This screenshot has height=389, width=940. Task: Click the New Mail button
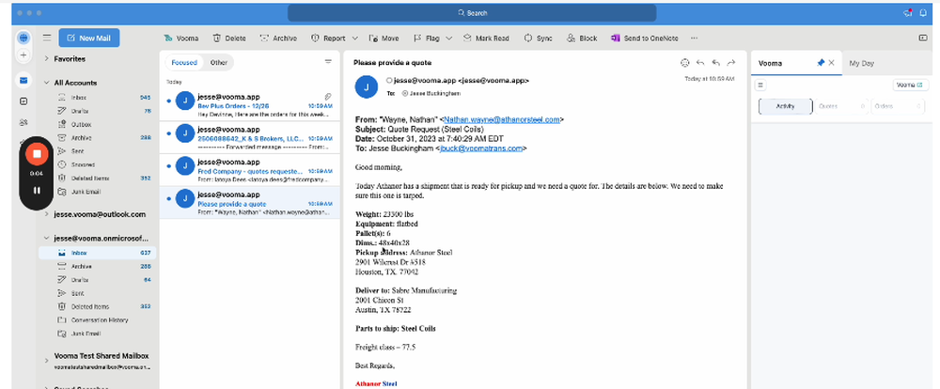(89, 38)
